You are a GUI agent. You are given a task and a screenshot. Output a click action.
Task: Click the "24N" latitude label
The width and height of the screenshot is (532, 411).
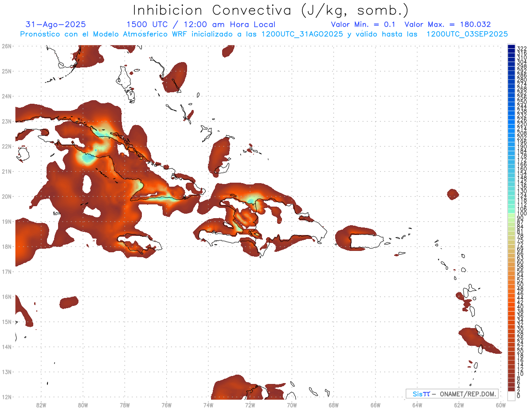[7, 96]
